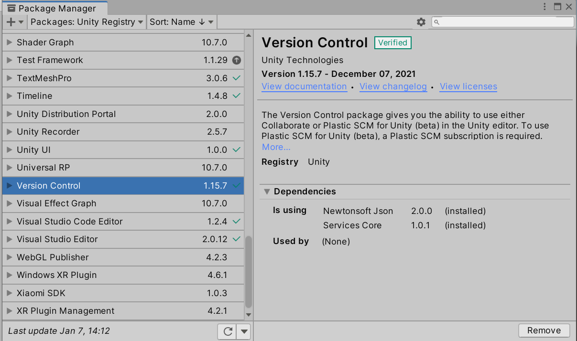Open the window kebab options menu
The height and width of the screenshot is (341, 577).
click(x=545, y=7)
